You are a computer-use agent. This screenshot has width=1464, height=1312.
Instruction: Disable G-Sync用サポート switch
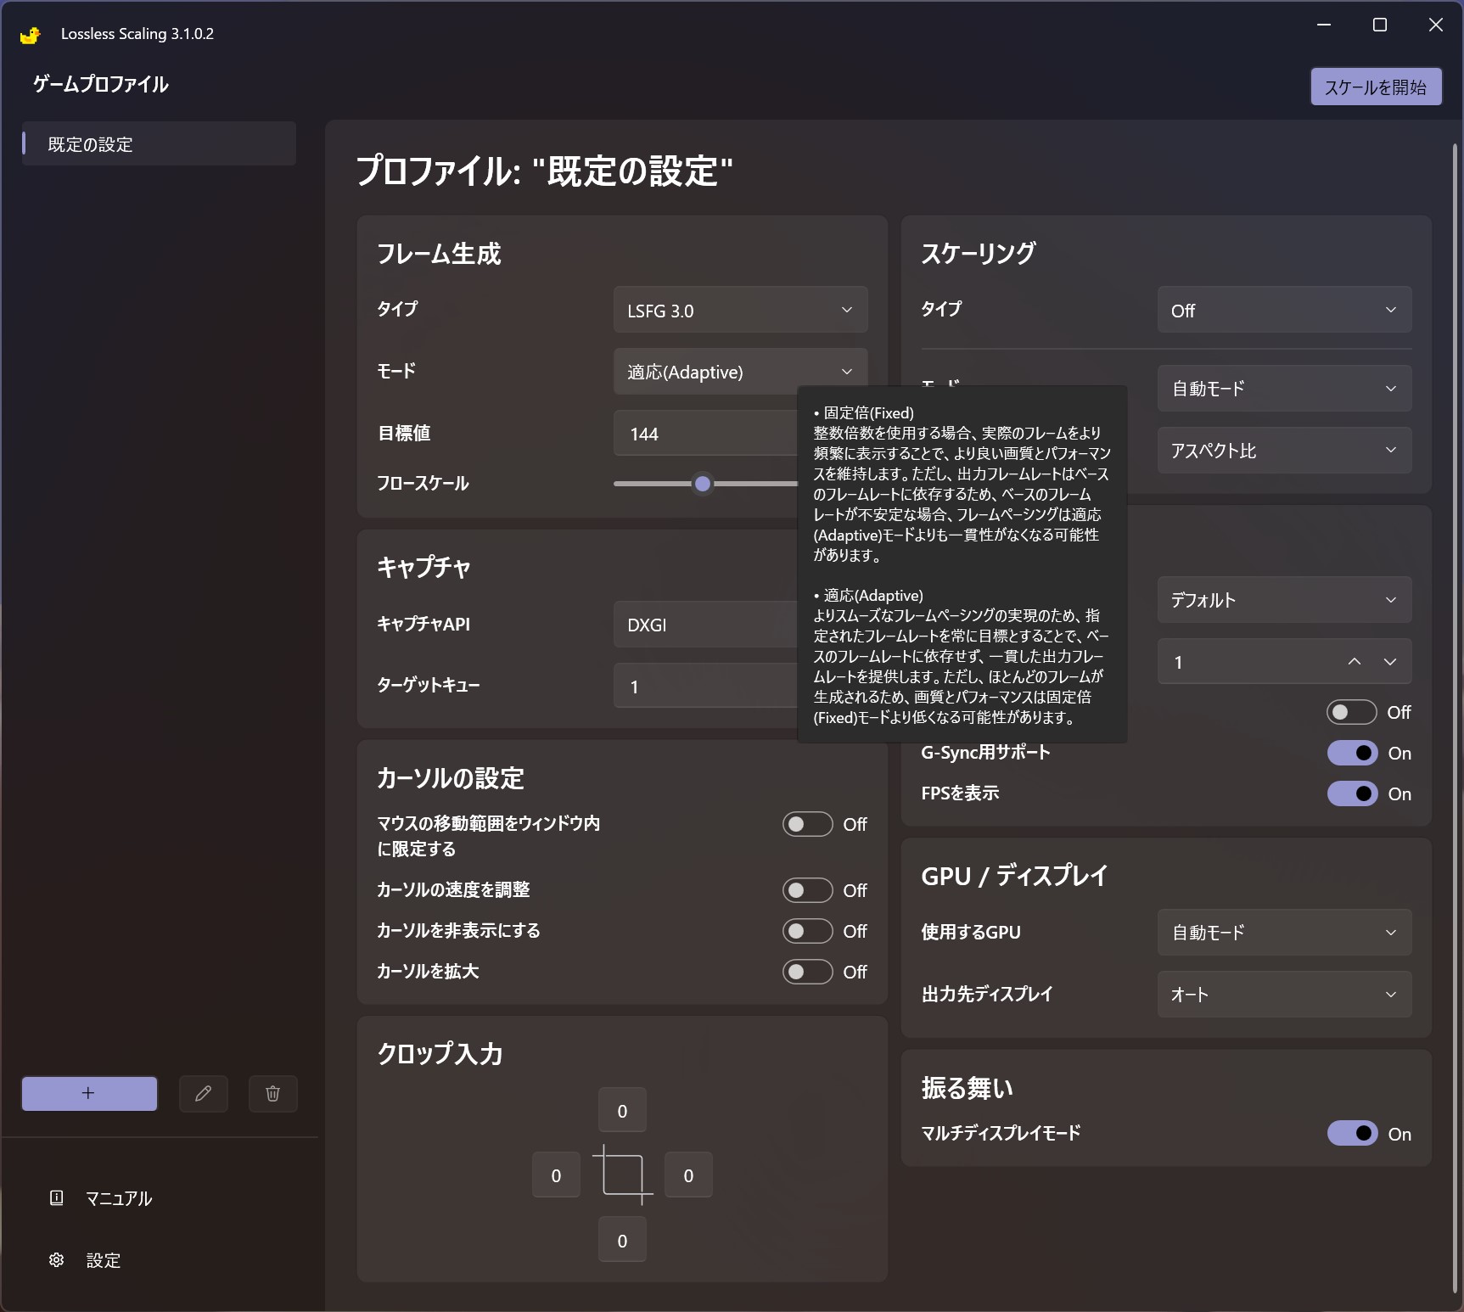[1353, 753]
